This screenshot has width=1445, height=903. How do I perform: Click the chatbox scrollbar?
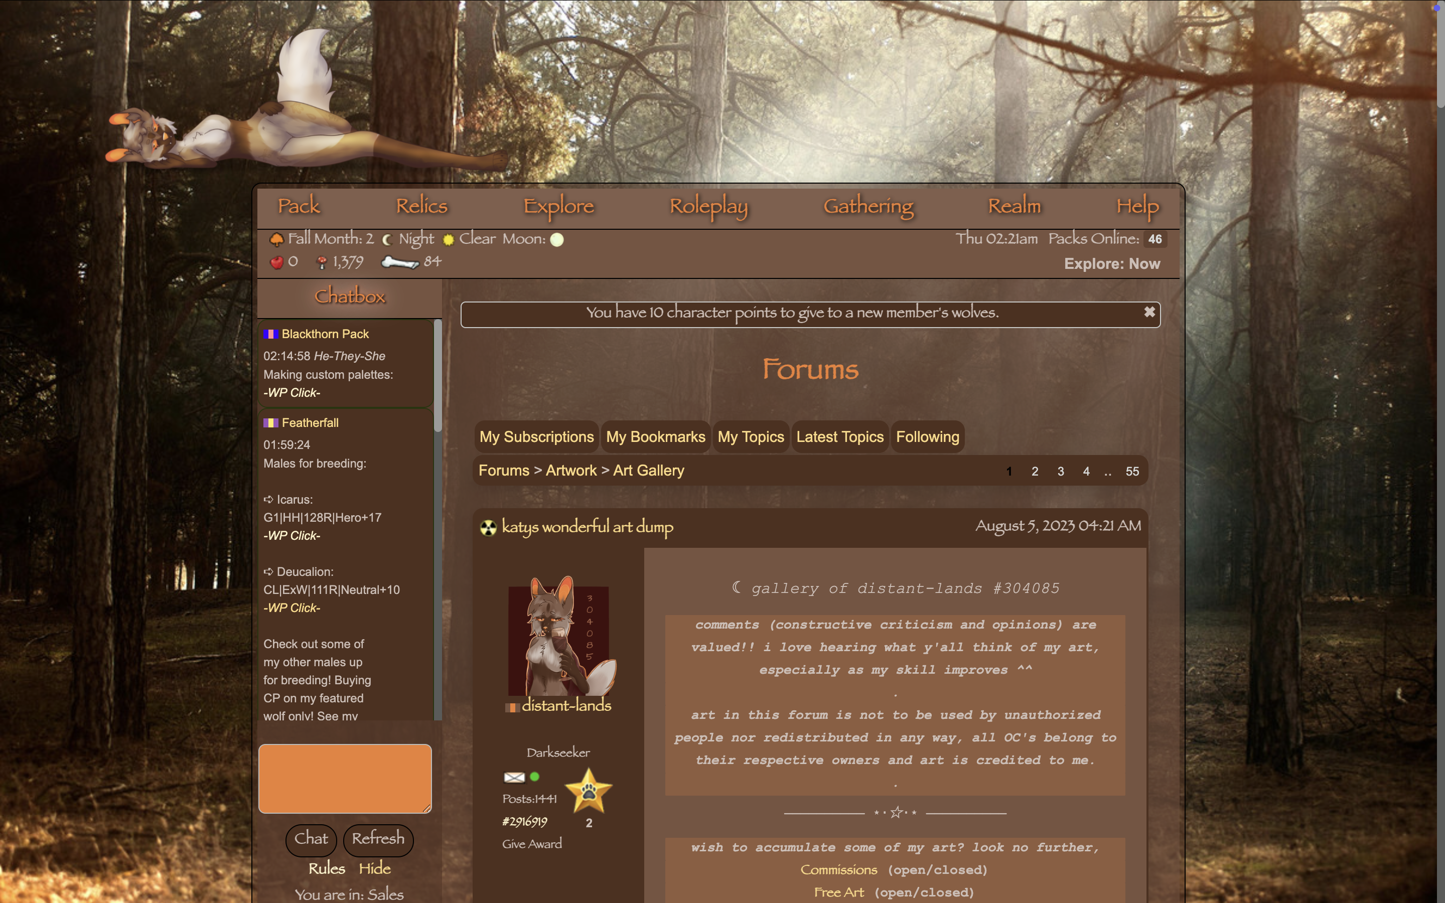(438, 376)
